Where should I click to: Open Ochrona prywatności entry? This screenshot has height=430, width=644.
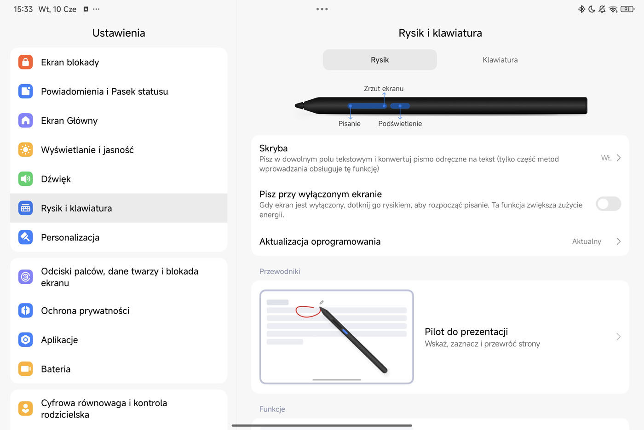119,310
